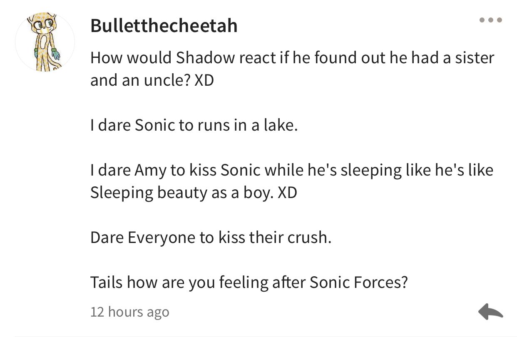Open the three-dot more options menu

[x=491, y=20]
